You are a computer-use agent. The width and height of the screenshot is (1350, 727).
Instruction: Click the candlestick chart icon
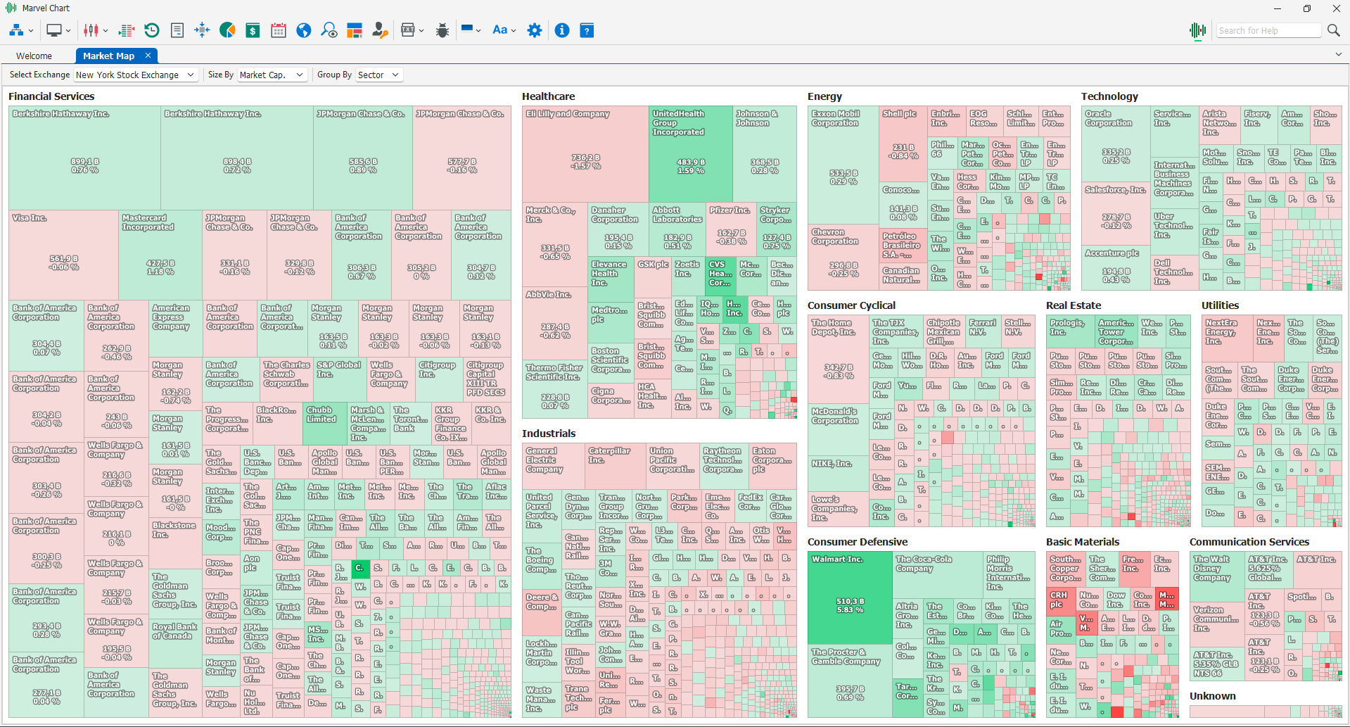point(91,30)
